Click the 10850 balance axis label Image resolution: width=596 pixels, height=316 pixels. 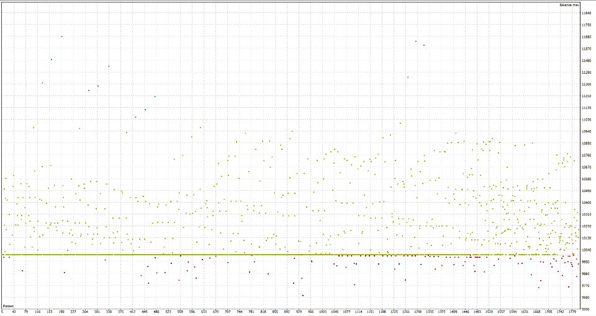pos(586,143)
